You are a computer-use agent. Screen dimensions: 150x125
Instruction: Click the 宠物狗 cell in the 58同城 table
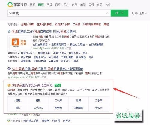pos(58,108)
